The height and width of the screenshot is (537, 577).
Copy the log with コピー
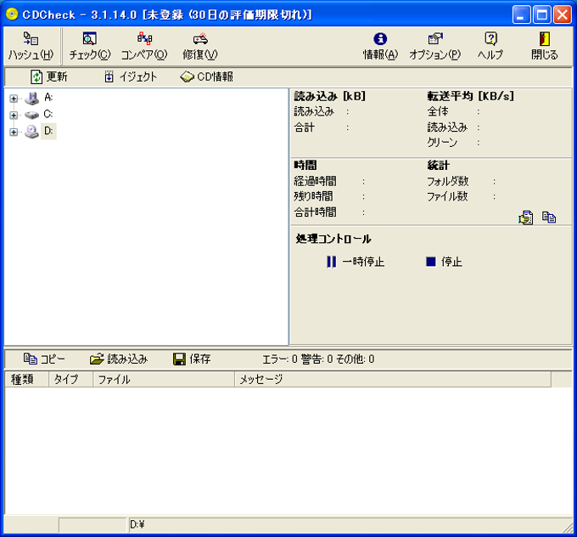[x=44, y=359]
